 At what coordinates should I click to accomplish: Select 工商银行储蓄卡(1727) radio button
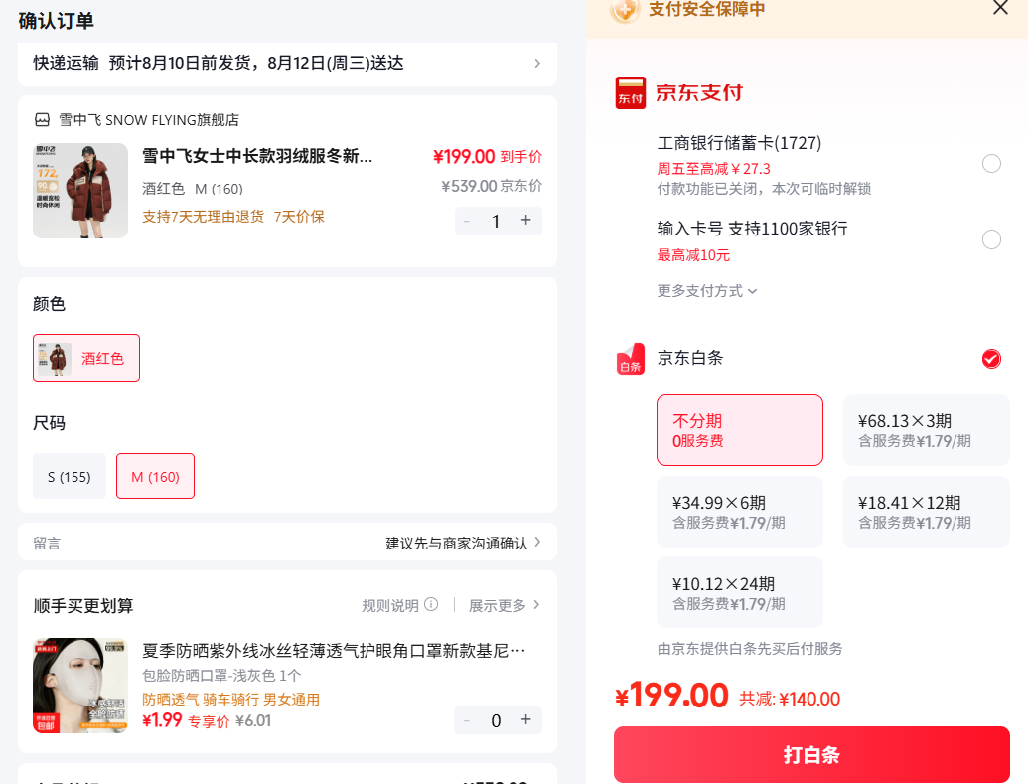(991, 163)
